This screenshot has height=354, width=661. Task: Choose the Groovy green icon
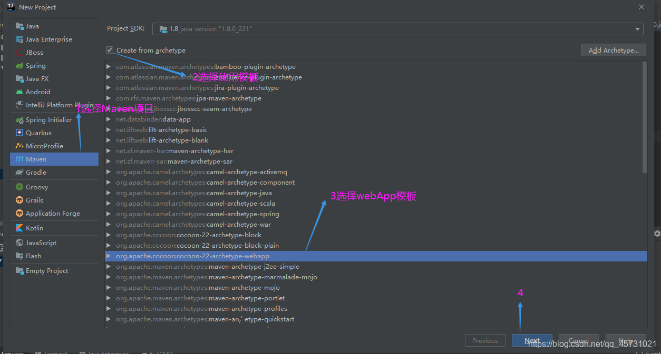click(20, 187)
